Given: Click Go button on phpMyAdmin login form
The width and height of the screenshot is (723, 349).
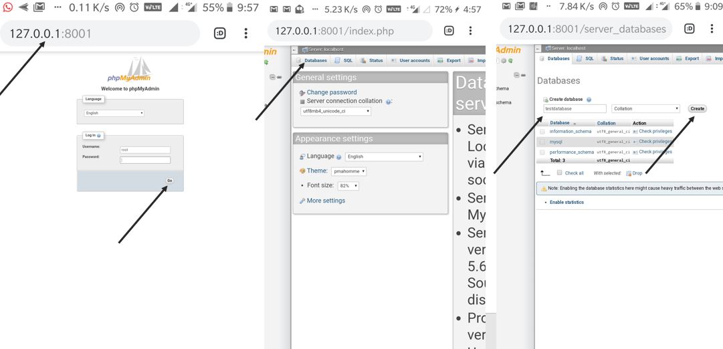Looking at the screenshot, I should tap(169, 181).
